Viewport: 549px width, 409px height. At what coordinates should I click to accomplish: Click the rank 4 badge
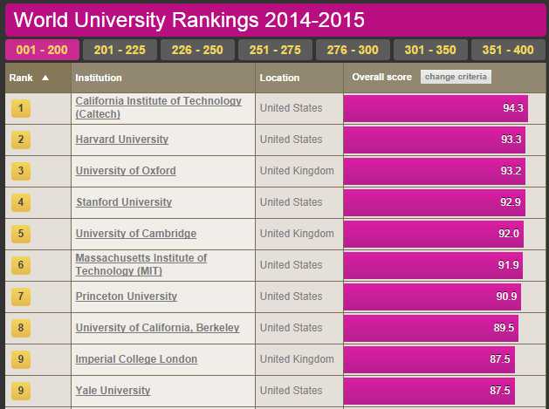click(21, 202)
